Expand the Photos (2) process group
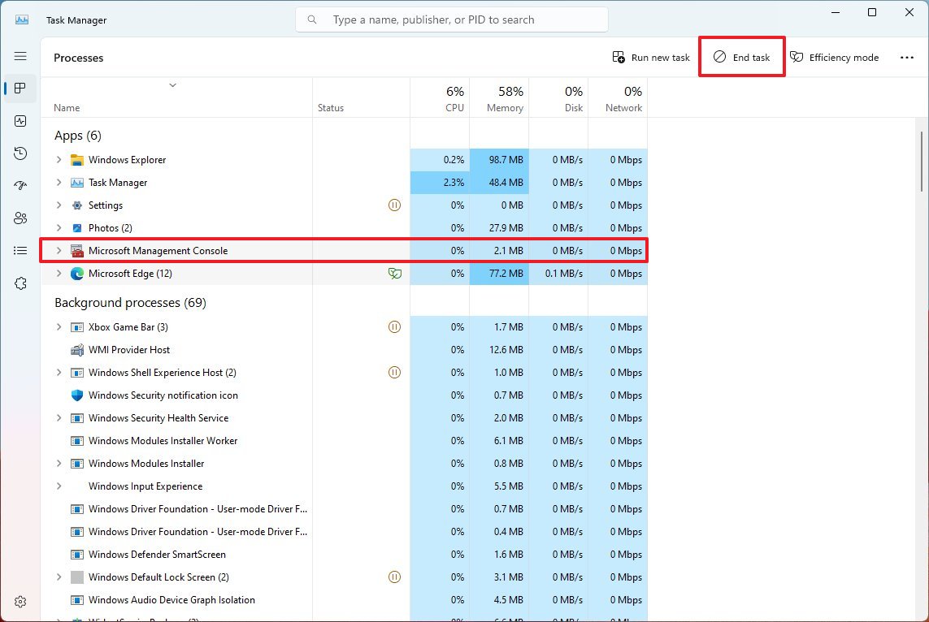 click(58, 227)
